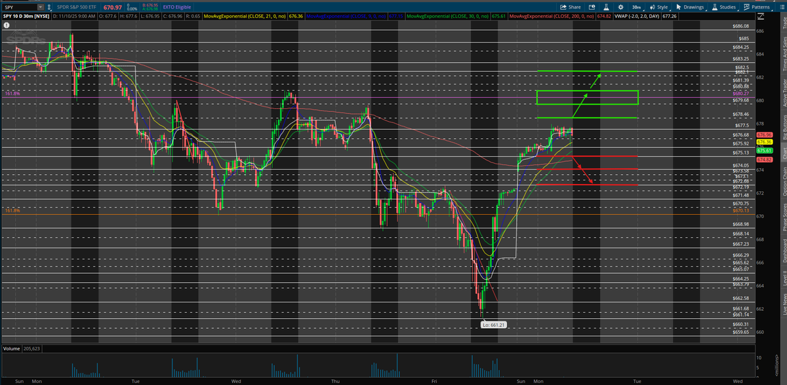This screenshot has height=385, width=787.
Task: Click the $680.27 magenta price level label
Action: tap(741, 94)
